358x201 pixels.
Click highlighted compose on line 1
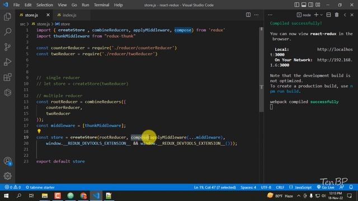click(183, 30)
